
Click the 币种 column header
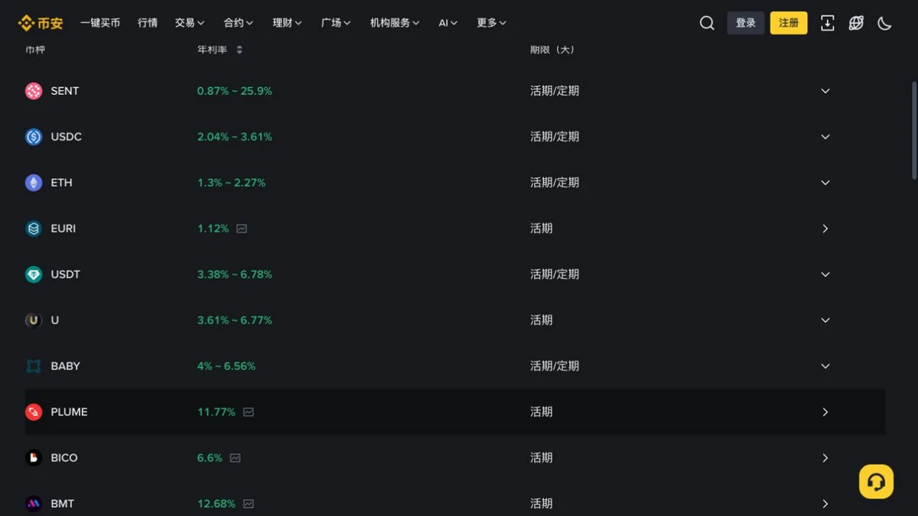coord(35,50)
